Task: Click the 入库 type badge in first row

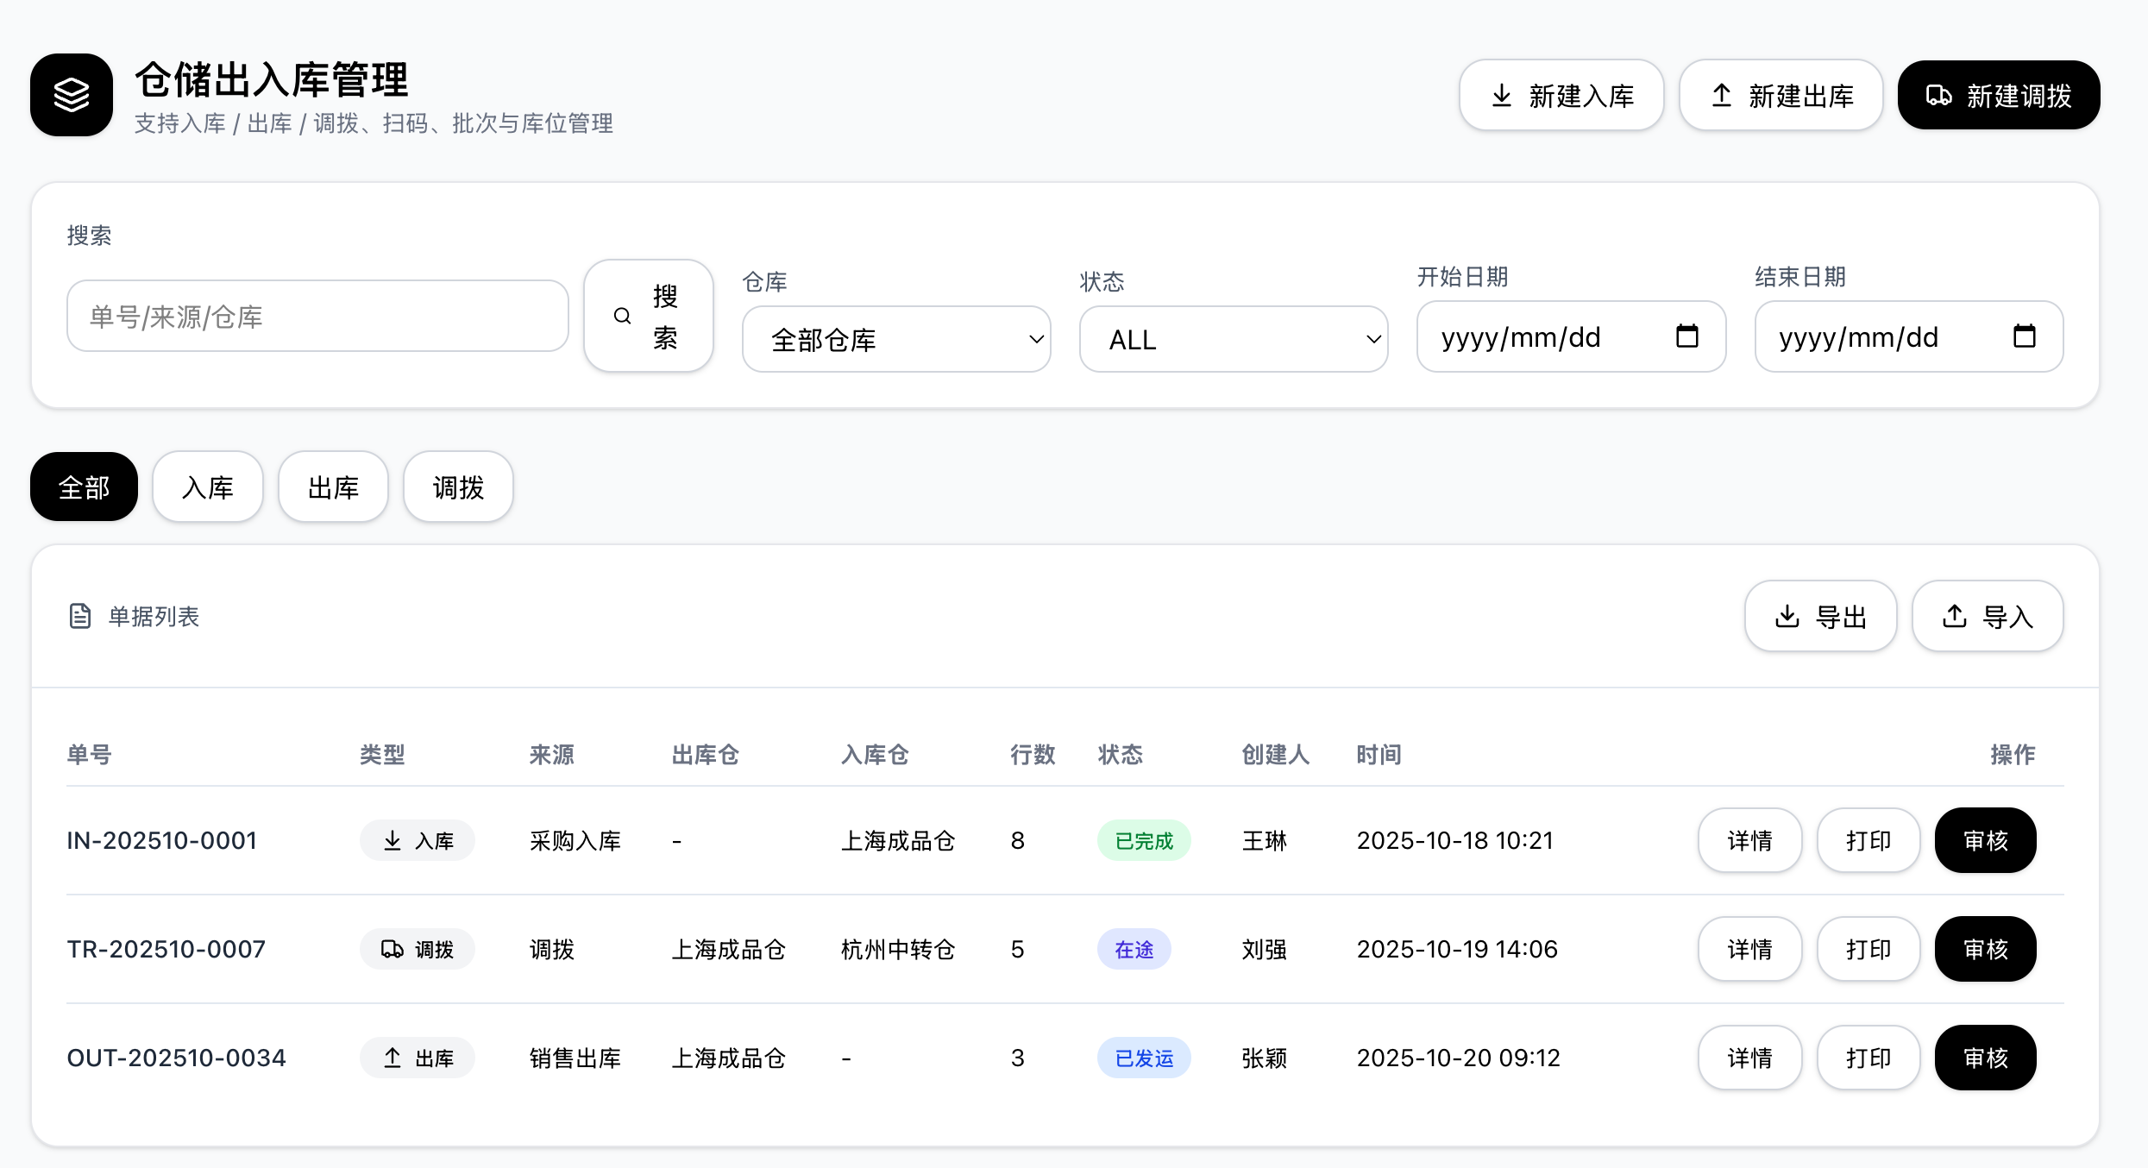Action: [x=418, y=840]
